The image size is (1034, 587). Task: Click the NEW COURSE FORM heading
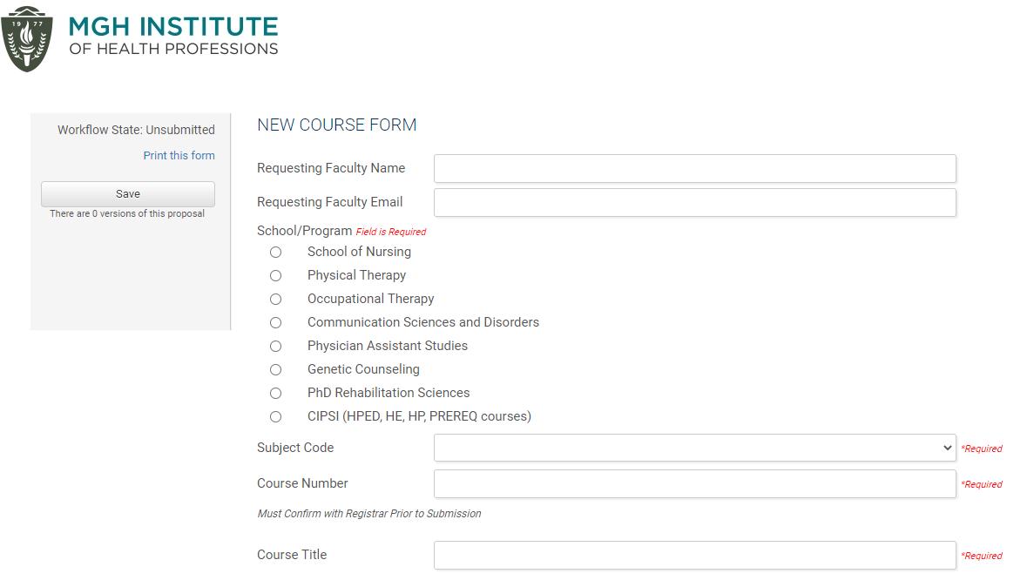(x=336, y=125)
